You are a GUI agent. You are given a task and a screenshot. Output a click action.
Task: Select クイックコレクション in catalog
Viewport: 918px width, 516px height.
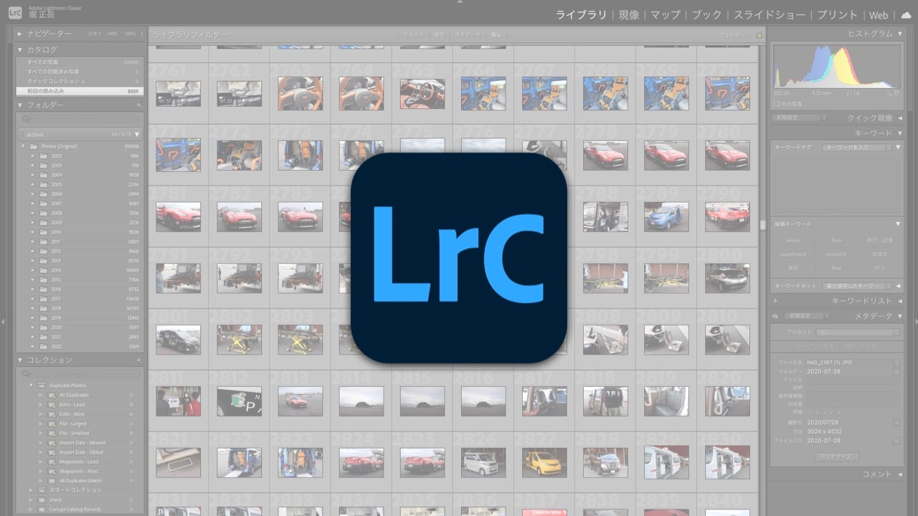pos(79,82)
